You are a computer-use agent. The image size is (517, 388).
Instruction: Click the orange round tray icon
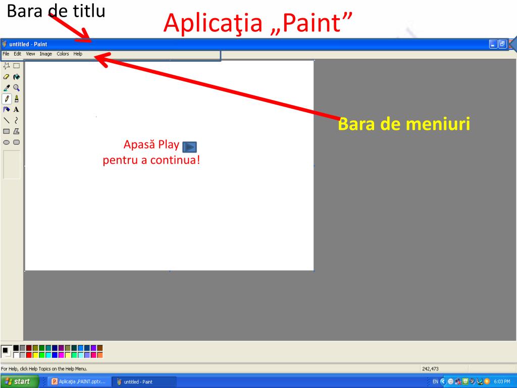[487, 382]
